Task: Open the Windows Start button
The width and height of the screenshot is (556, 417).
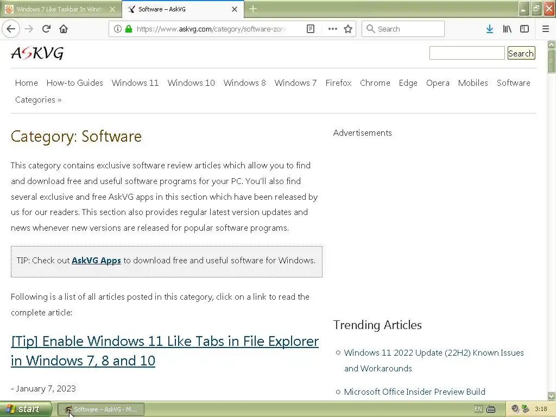Action: (x=26, y=409)
